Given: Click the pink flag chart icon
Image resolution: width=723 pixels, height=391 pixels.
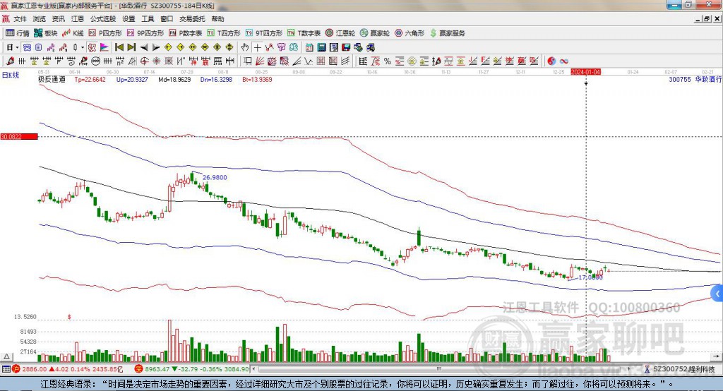Looking at the screenshot, I should [104, 47].
